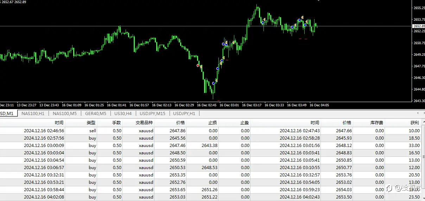Sort by the 手数 column header
The width and height of the screenshot is (425, 201).
pos(116,123)
